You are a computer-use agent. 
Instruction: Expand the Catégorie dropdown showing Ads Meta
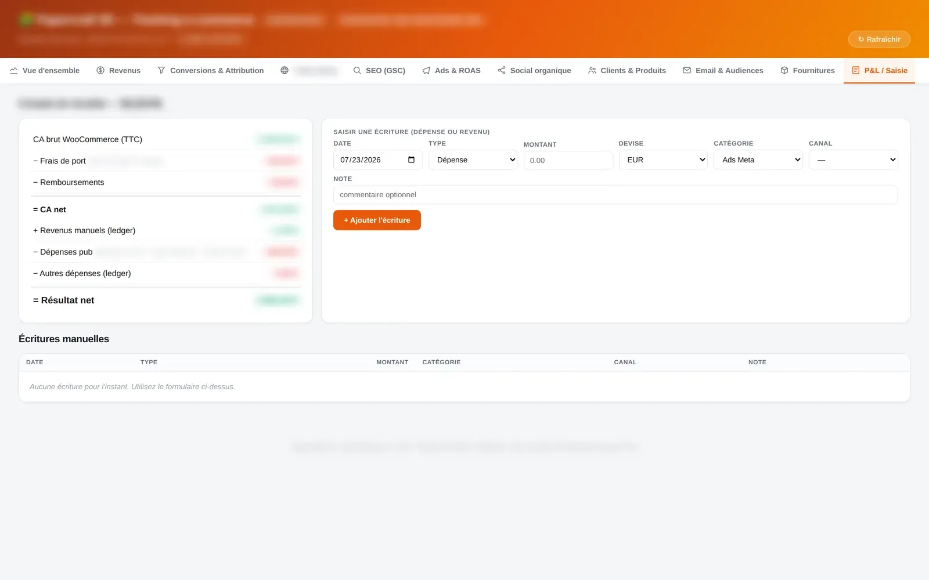[758, 160]
